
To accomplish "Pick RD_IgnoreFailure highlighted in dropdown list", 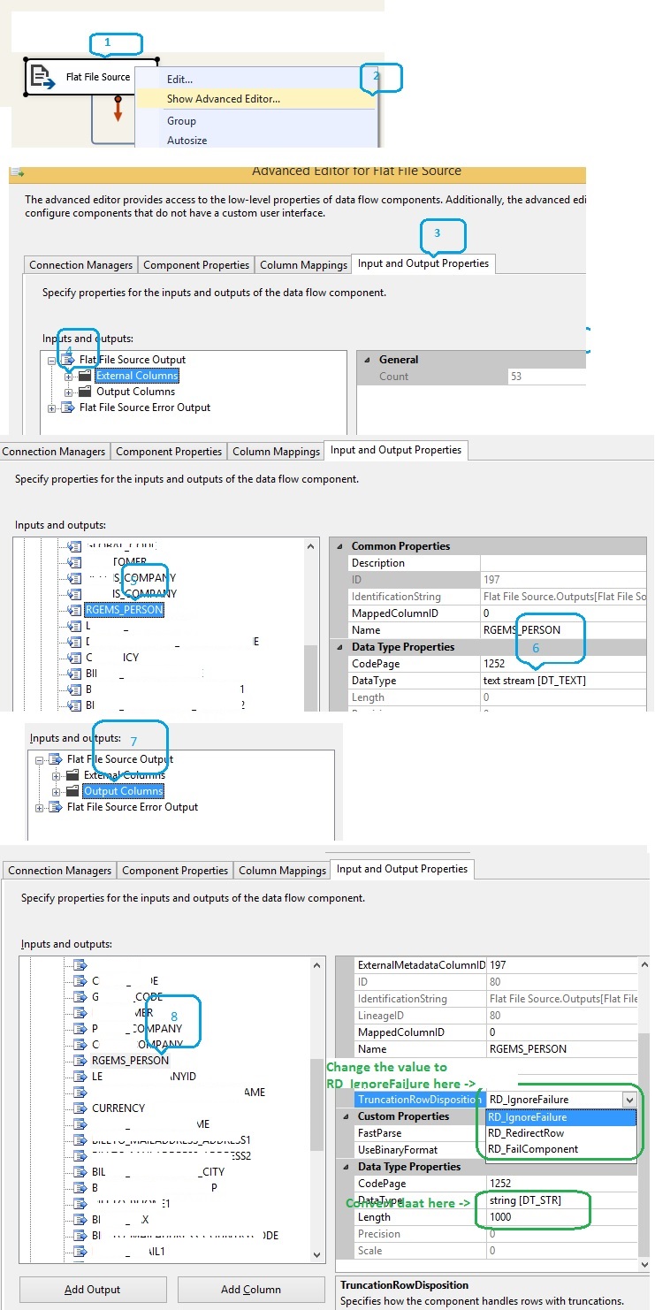I will click(x=561, y=1117).
